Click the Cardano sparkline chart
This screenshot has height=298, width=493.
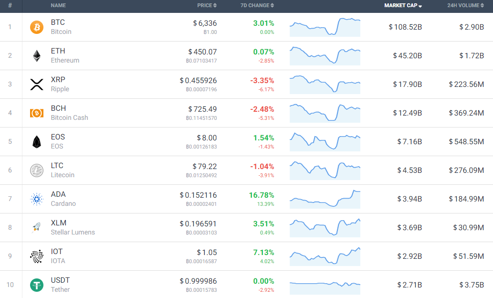point(325,199)
